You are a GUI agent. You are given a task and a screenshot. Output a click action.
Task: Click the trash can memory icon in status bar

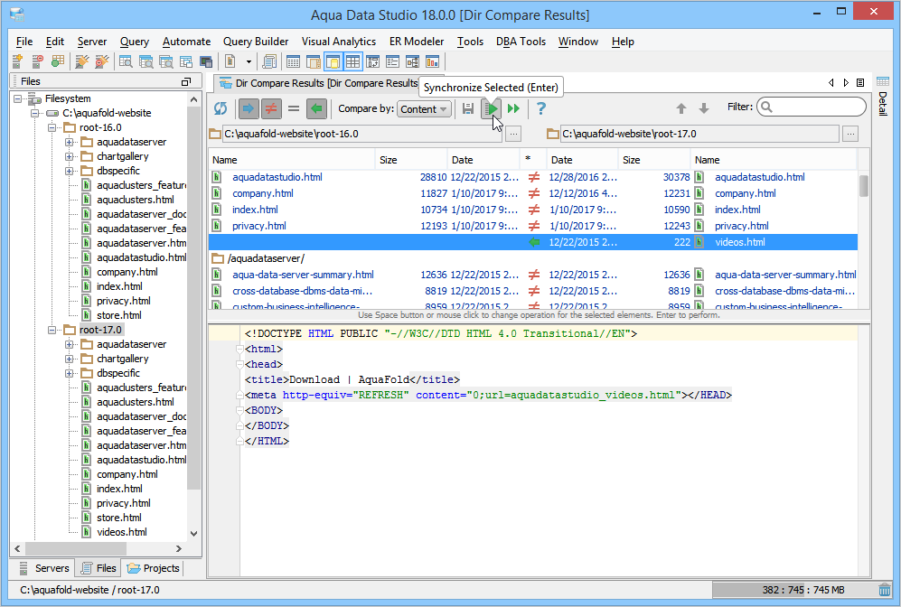coord(885,590)
